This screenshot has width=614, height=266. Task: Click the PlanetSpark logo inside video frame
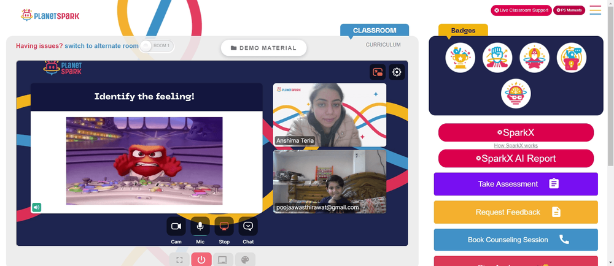coord(63,67)
